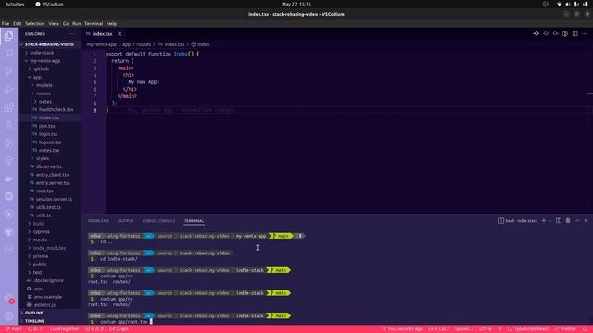Open the Edit menu
The width and height of the screenshot is (593, 333).
coord(17,23)
